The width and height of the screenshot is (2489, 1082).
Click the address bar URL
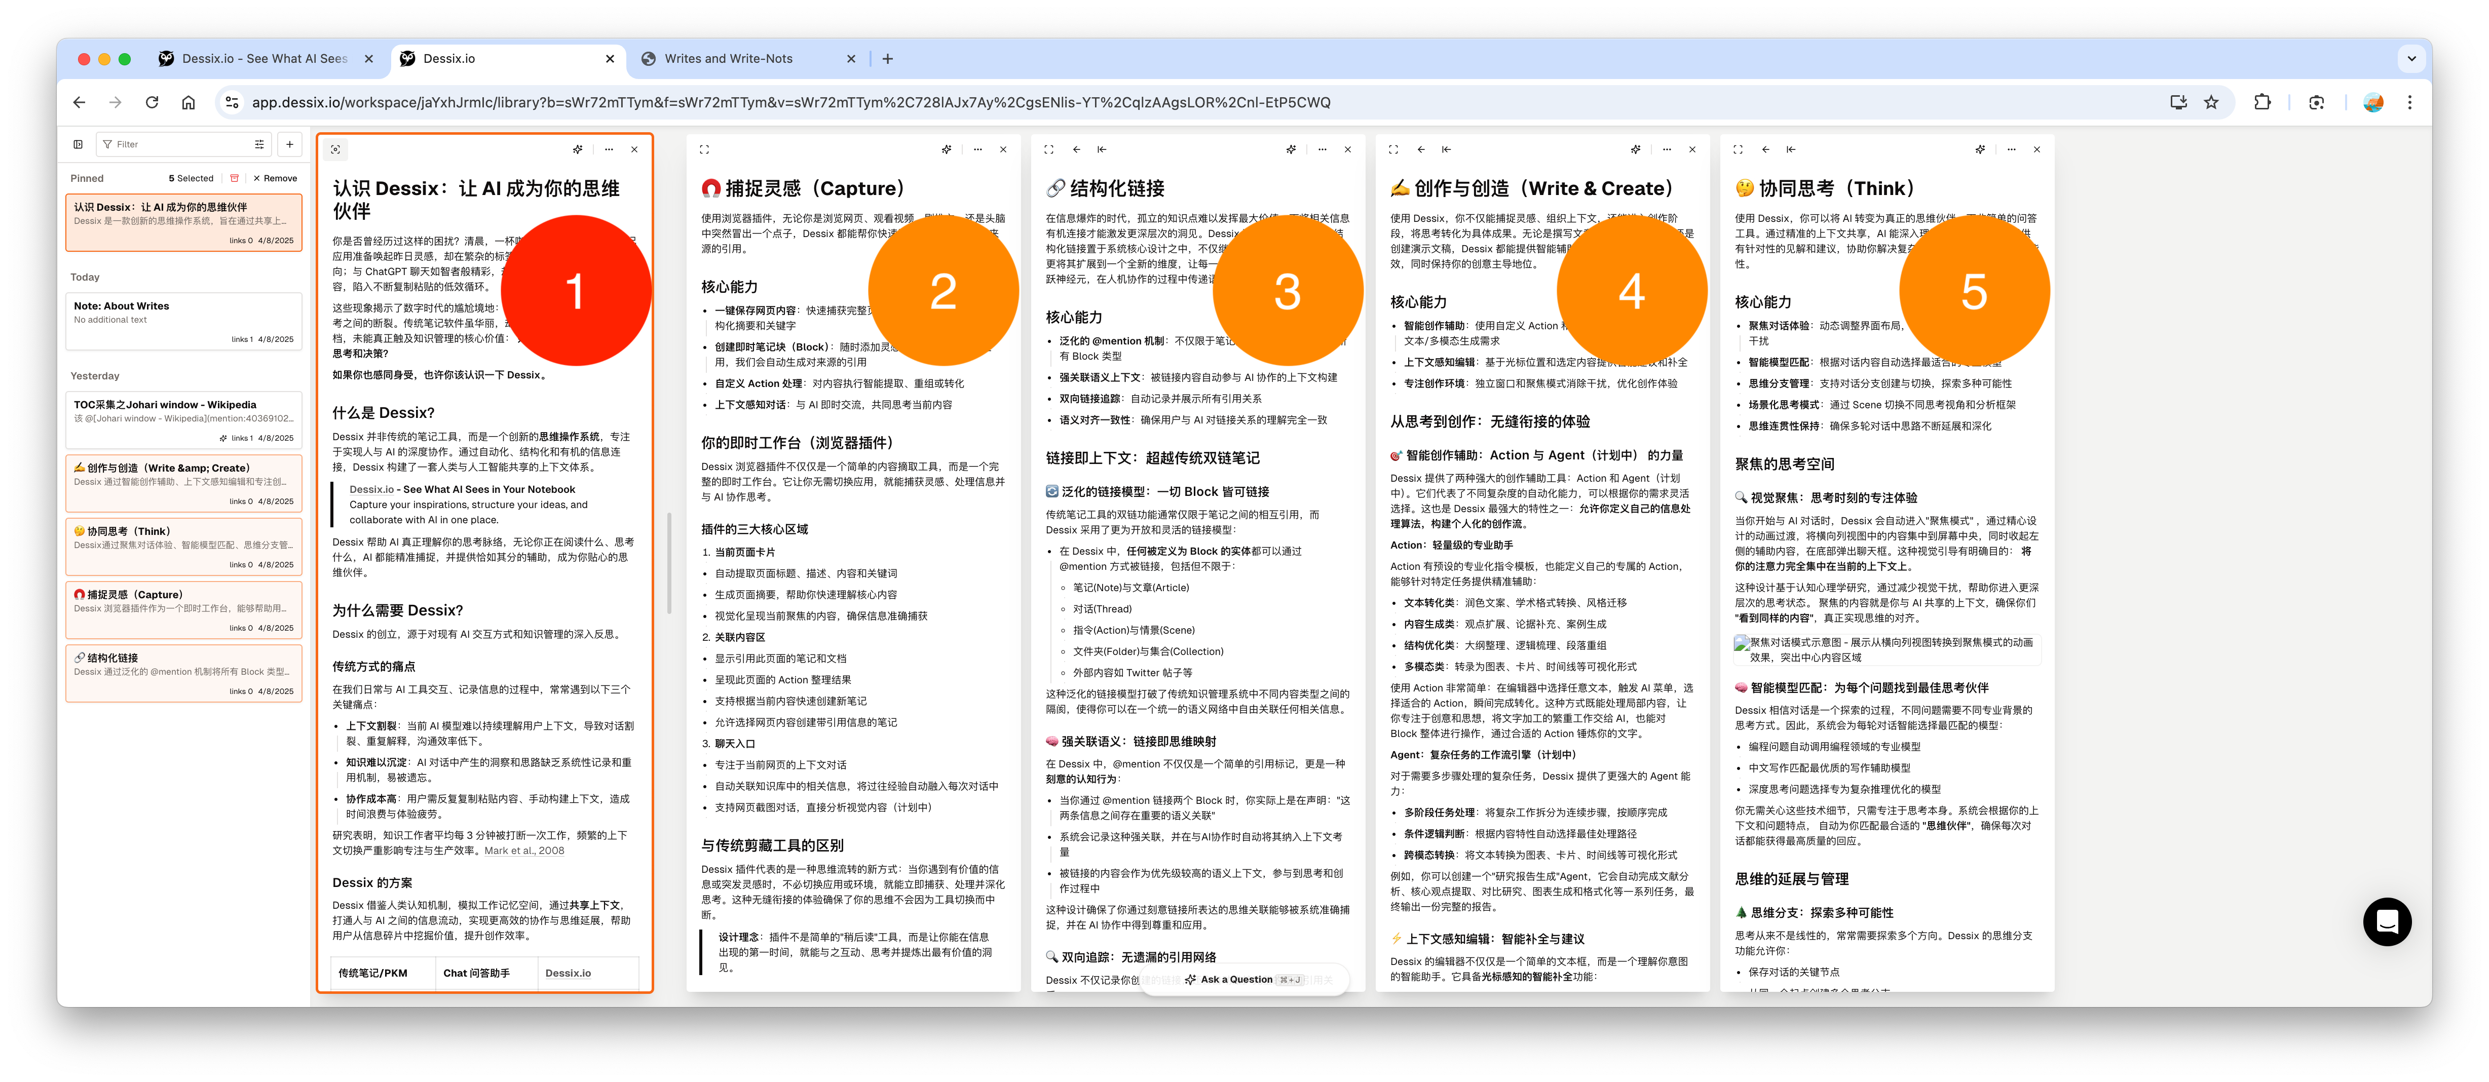point(790,102)
